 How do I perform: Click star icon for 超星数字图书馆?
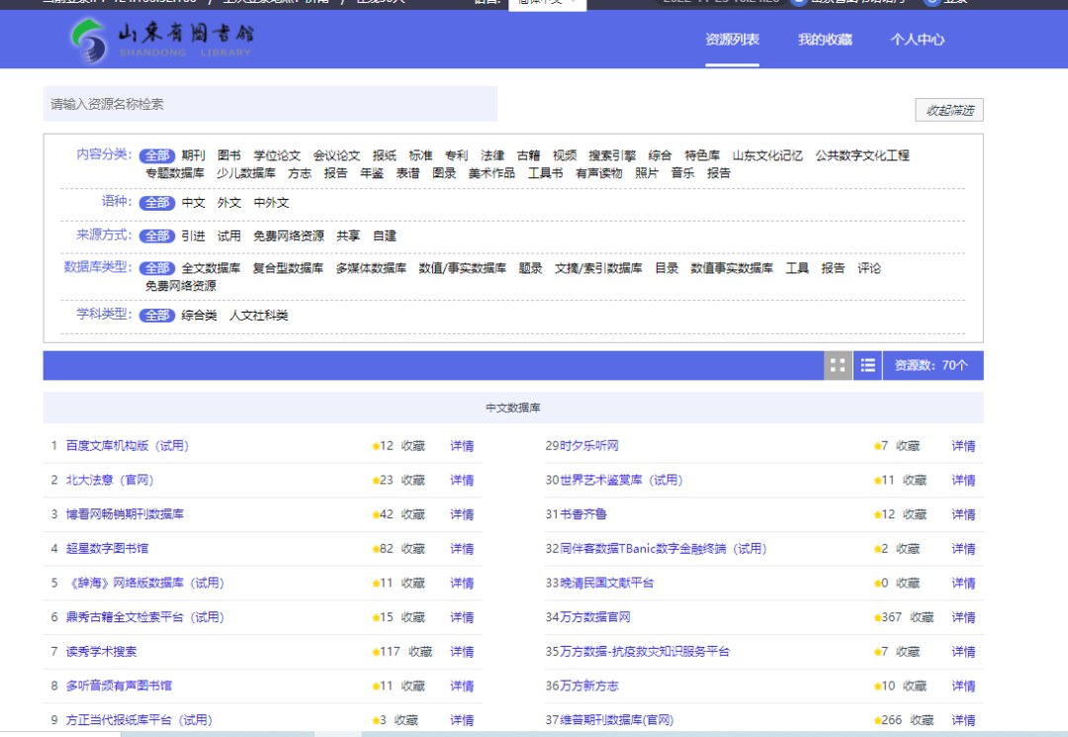click(x=376, y=549)
